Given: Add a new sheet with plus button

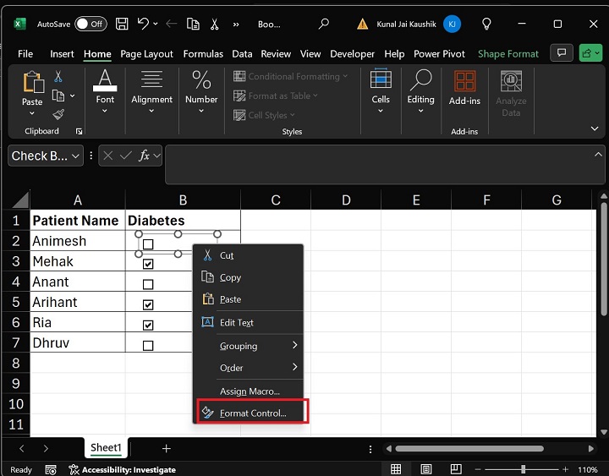Looking at the screenshot, I should click(x=167, y=448).
